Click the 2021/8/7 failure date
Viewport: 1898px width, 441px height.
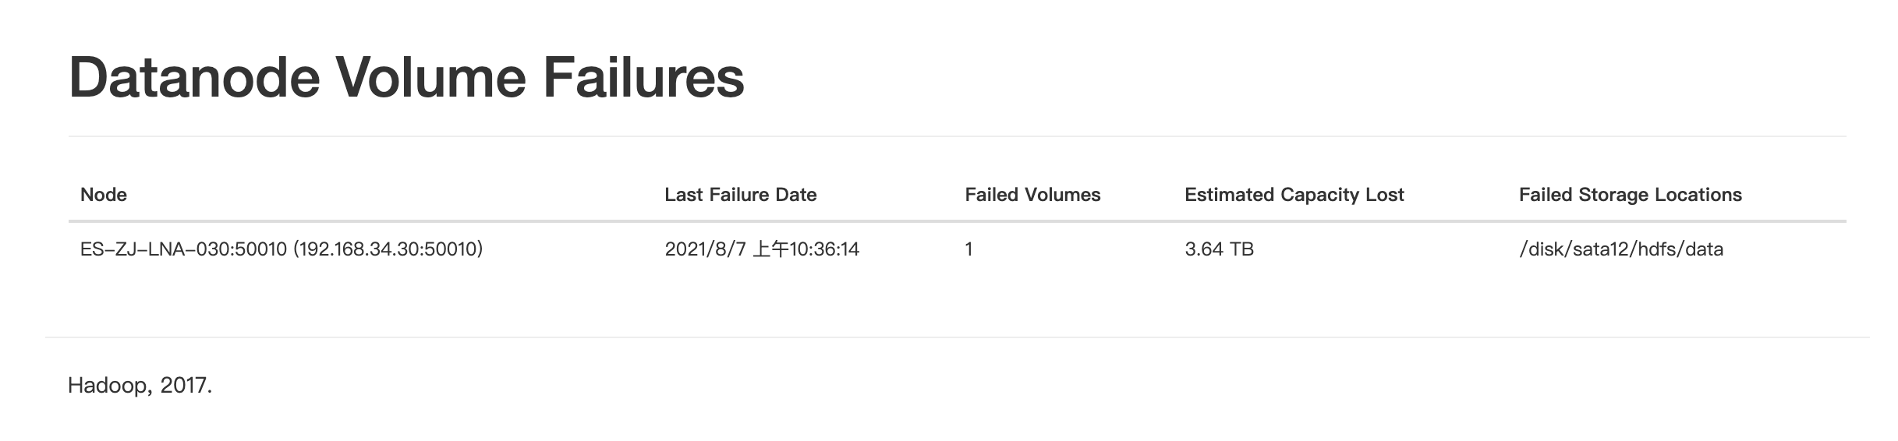(705, 249)
